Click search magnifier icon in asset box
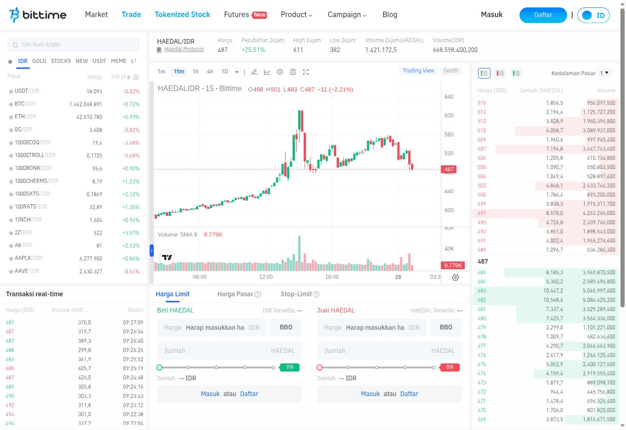626x430 pixels. coord(15,45)
